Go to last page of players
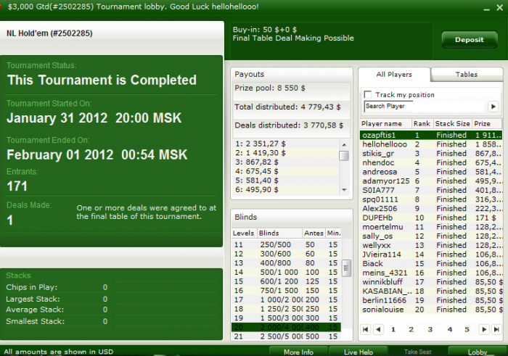This screenshot has width=508, height=356. point(496,329)
